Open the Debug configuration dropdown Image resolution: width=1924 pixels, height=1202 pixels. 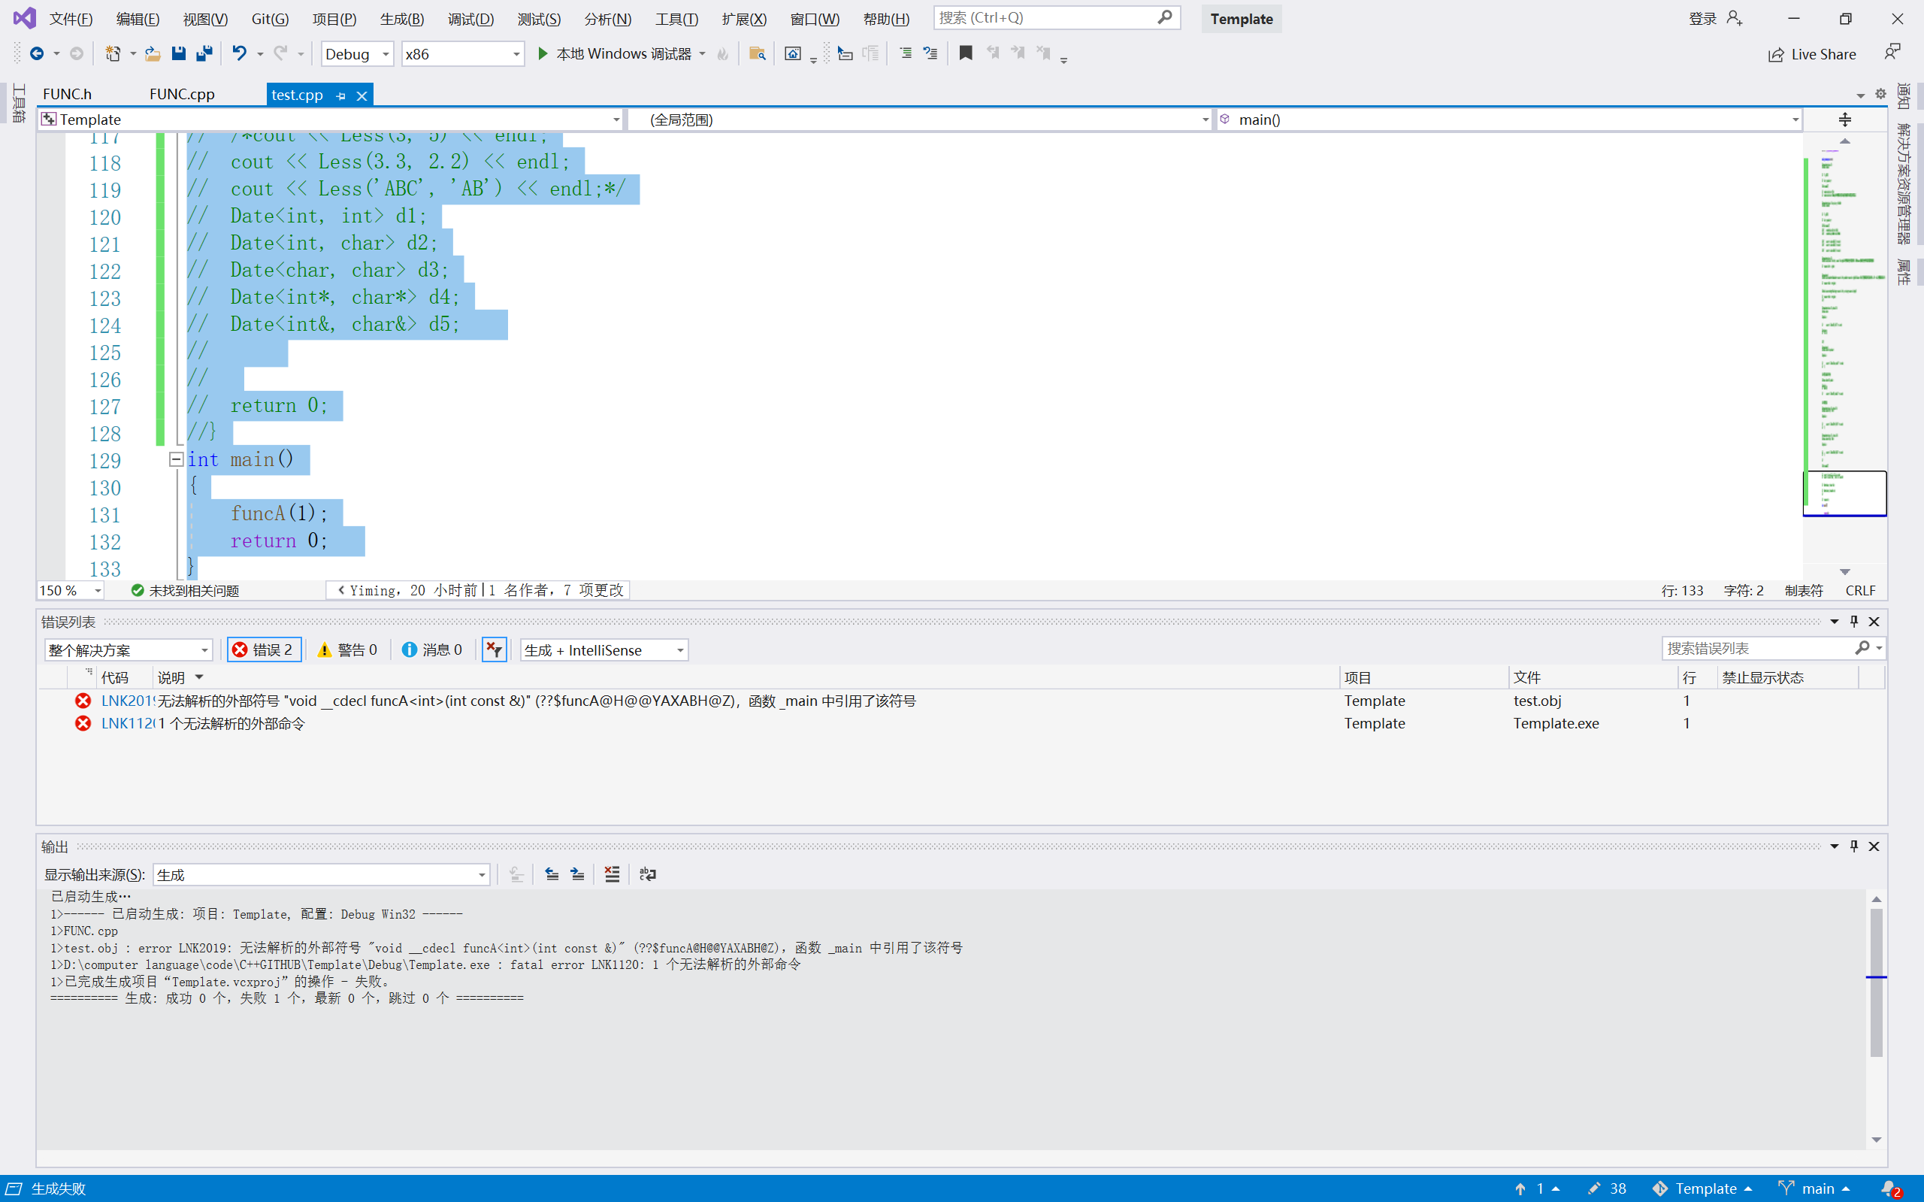click(357, 54)
